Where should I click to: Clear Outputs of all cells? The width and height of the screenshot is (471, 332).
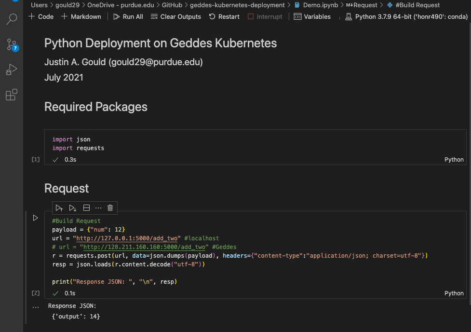[175, 16]
